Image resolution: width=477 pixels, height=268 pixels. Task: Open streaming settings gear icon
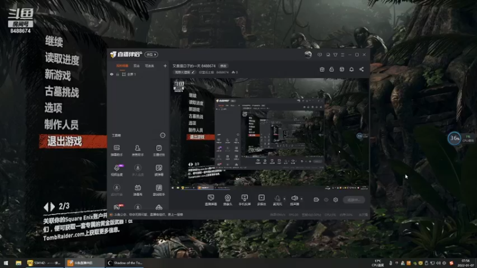(336, 200)
